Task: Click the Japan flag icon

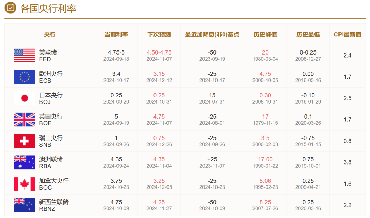Action: (x=24, y=98)
